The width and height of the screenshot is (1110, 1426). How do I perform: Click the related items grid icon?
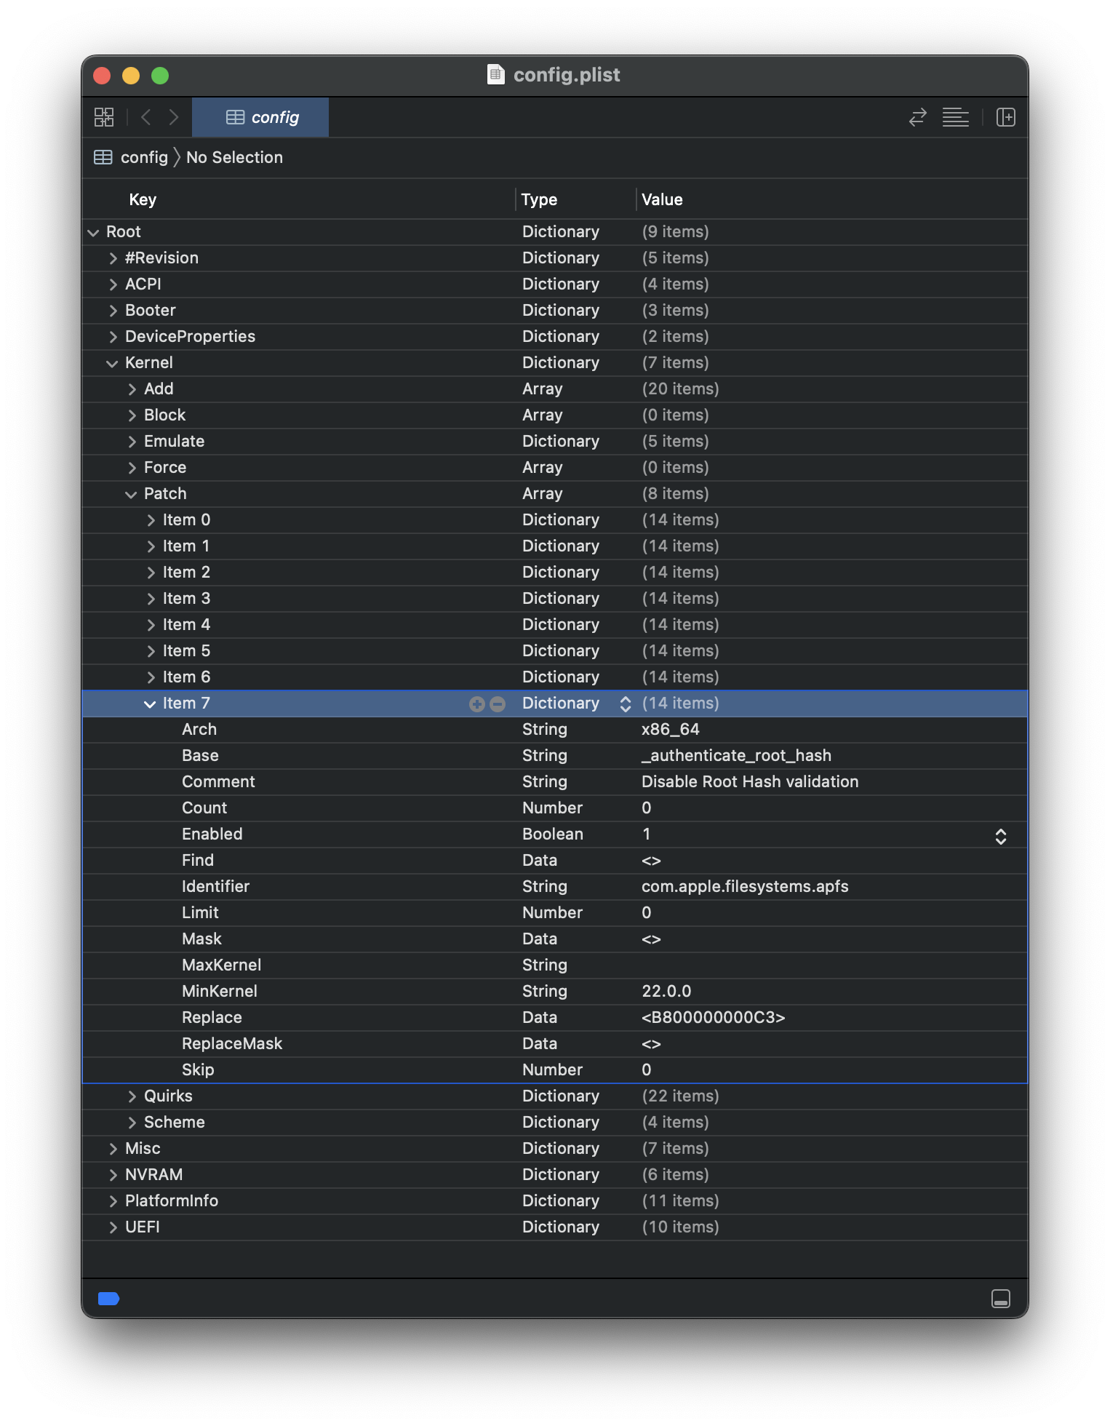click(104, 117)
